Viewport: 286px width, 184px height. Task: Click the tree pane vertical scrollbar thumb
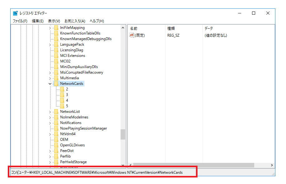click(123, 134)
